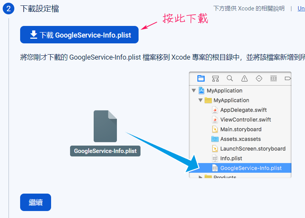The image size is (305, 218).
Task: Open the partially visible Un link at the top right
Action: click(x=301, y=9)
